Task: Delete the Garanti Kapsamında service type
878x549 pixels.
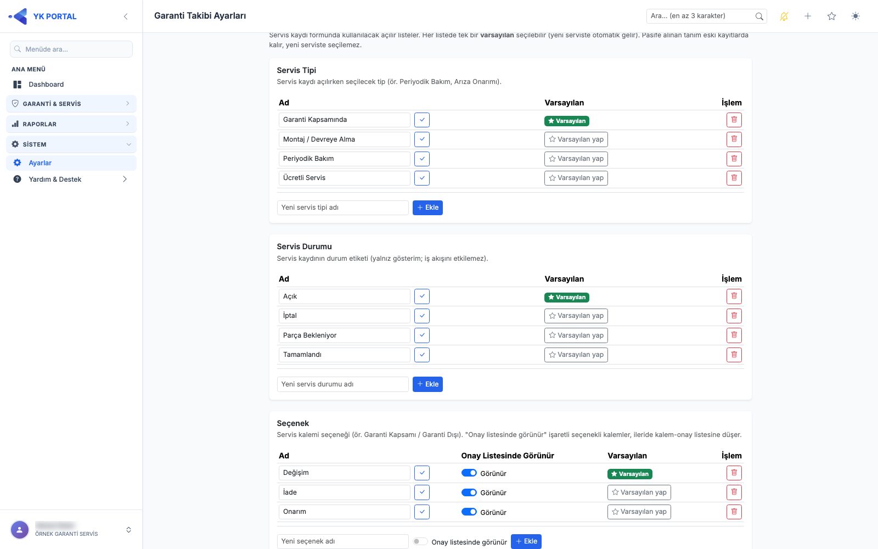Action: coord(734,120)
